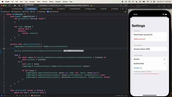Open Debug Memory Graph icon
Viewport: 172px width, 97px height.
23,96
